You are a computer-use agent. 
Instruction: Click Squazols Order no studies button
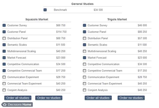point(49,98)
